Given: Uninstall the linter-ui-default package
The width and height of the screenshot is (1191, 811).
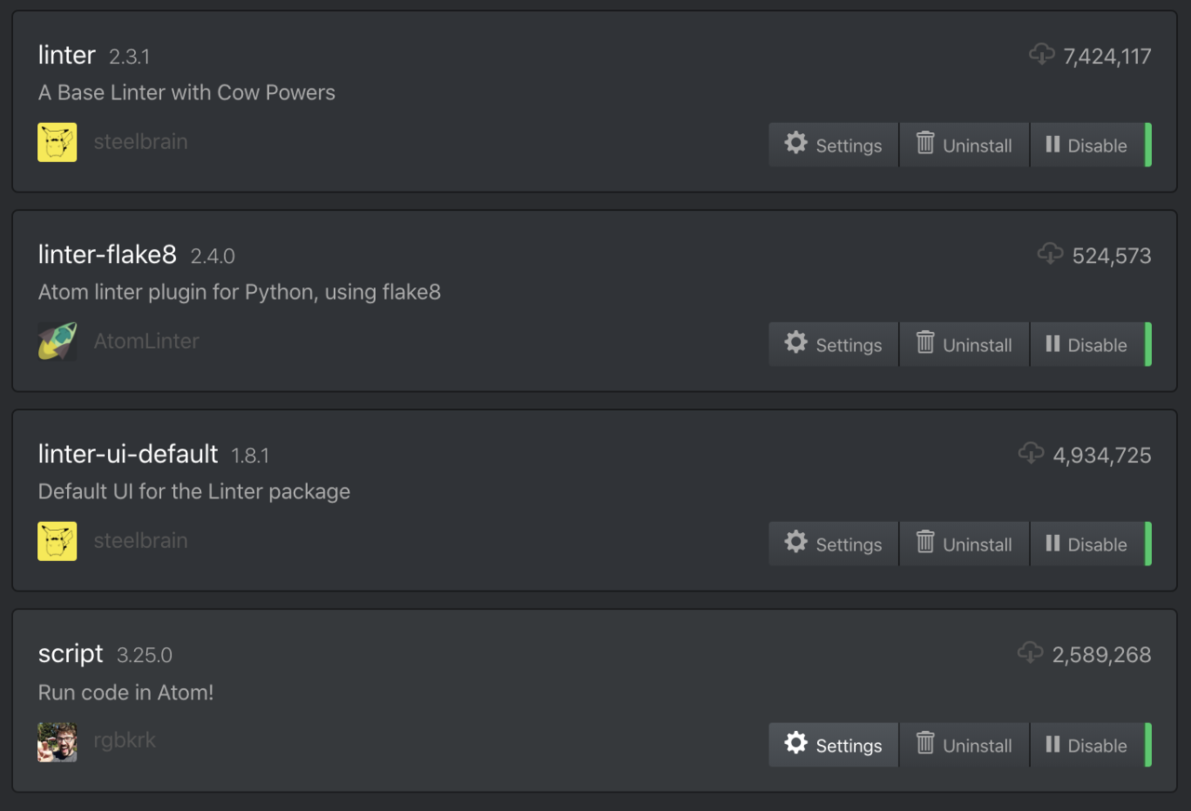Looking at the screenshot, I should [x=964, y=544].
